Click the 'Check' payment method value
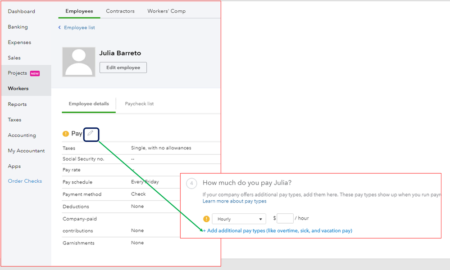Image resolution: width=450 pixels, height=270 pixels. [x=138, y=194]
